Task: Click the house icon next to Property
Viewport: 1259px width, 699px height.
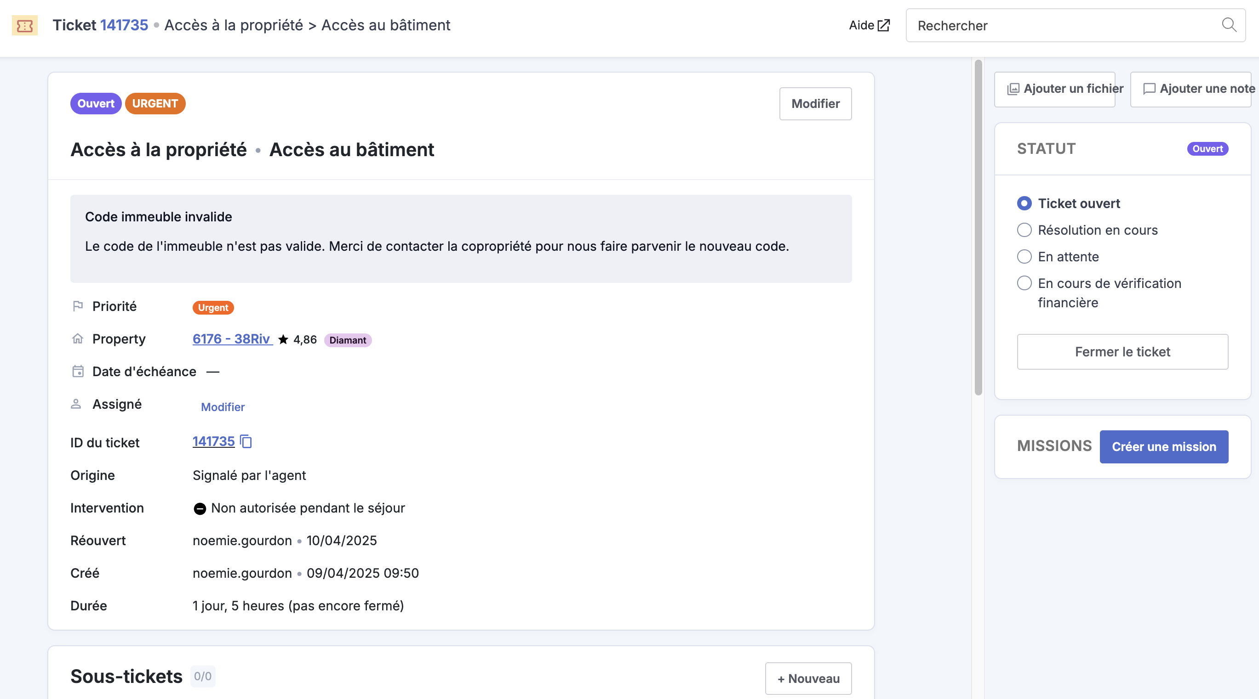Action: coord(78,338)
